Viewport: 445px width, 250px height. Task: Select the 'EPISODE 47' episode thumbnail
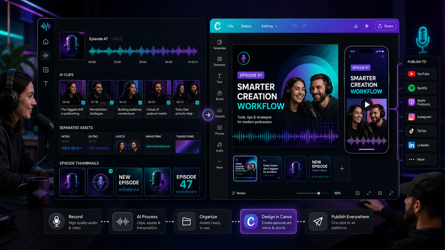coord(186,182)
